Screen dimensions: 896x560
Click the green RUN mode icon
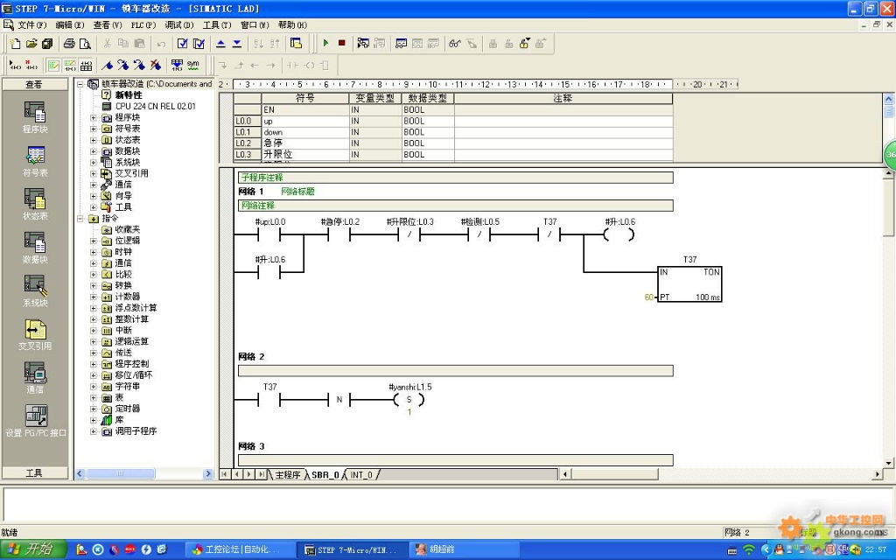click(x=325, y=44)
